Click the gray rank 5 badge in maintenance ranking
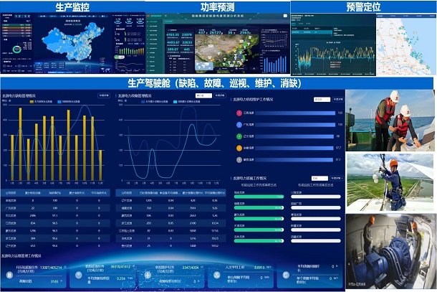 tap(239, 160)
